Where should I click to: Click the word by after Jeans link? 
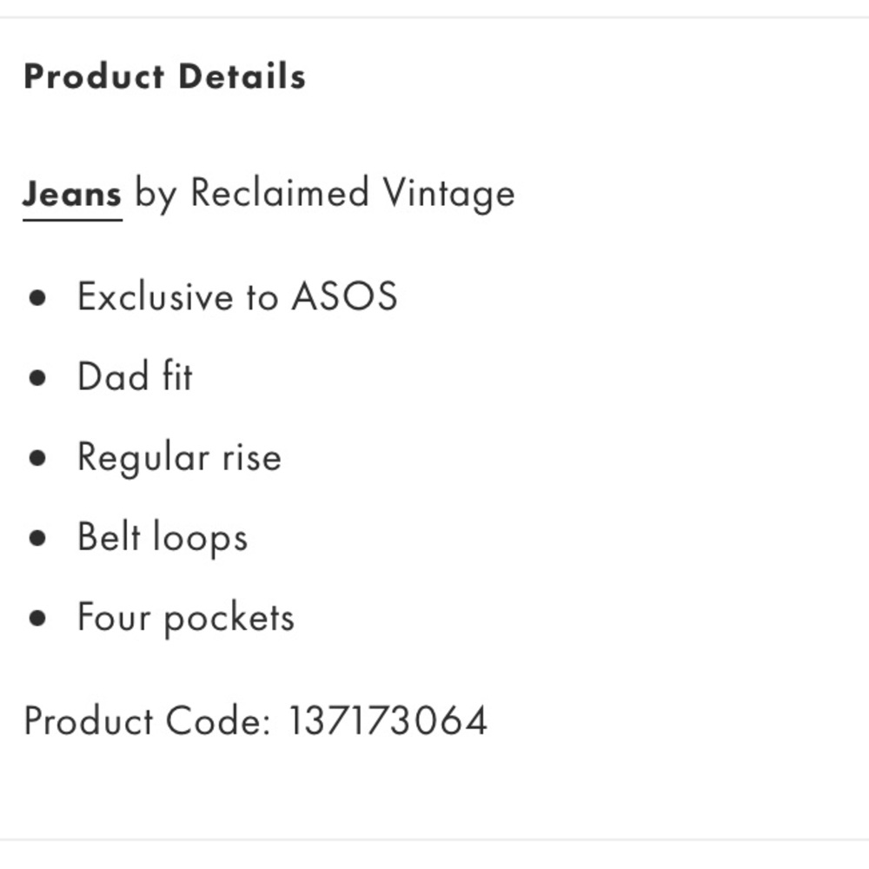[x=156, y=195]
